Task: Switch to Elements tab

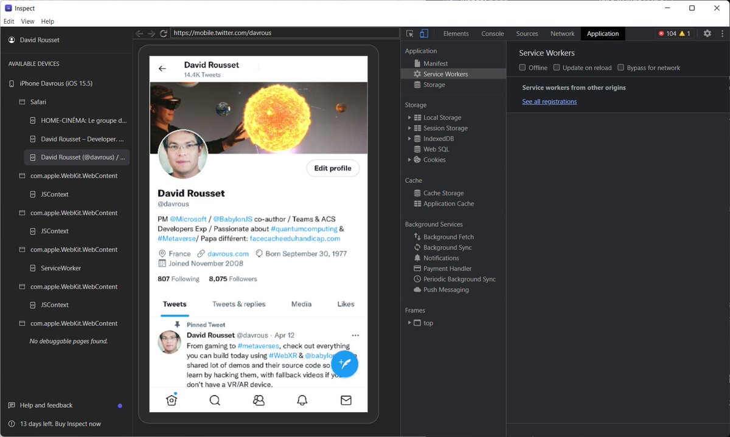Action: point(456,33)
